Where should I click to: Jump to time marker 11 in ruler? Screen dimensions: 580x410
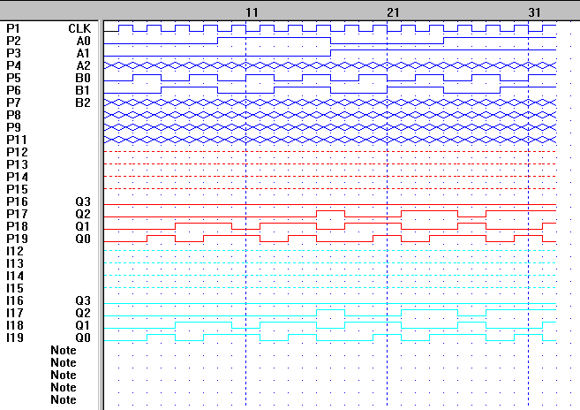coord(252,12)
